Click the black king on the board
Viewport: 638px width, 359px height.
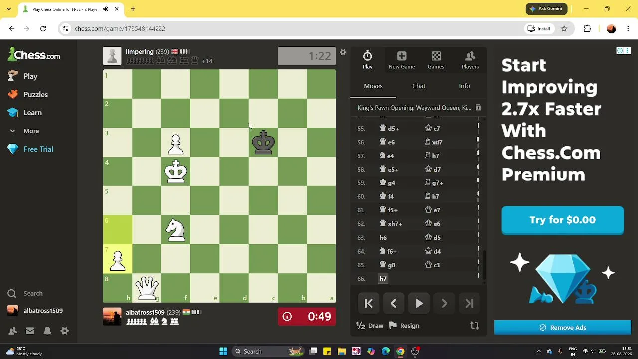point(263,143)
